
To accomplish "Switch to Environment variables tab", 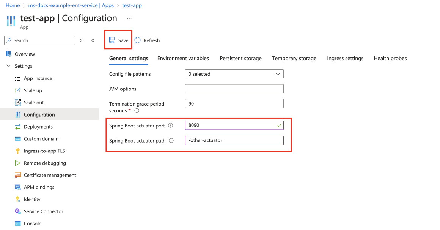I will 183,59.
